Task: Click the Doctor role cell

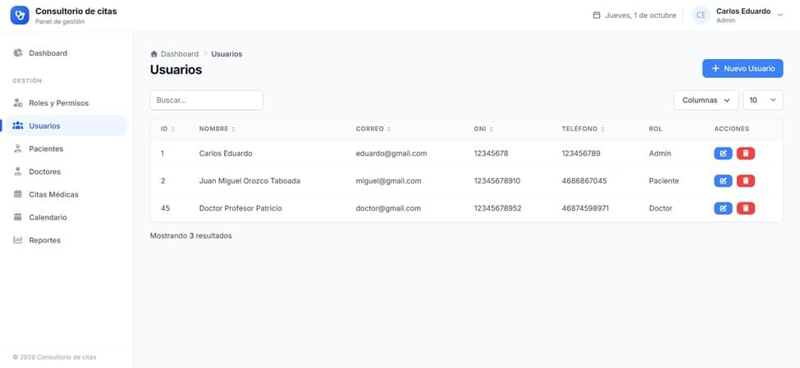Action: point(661,208)
